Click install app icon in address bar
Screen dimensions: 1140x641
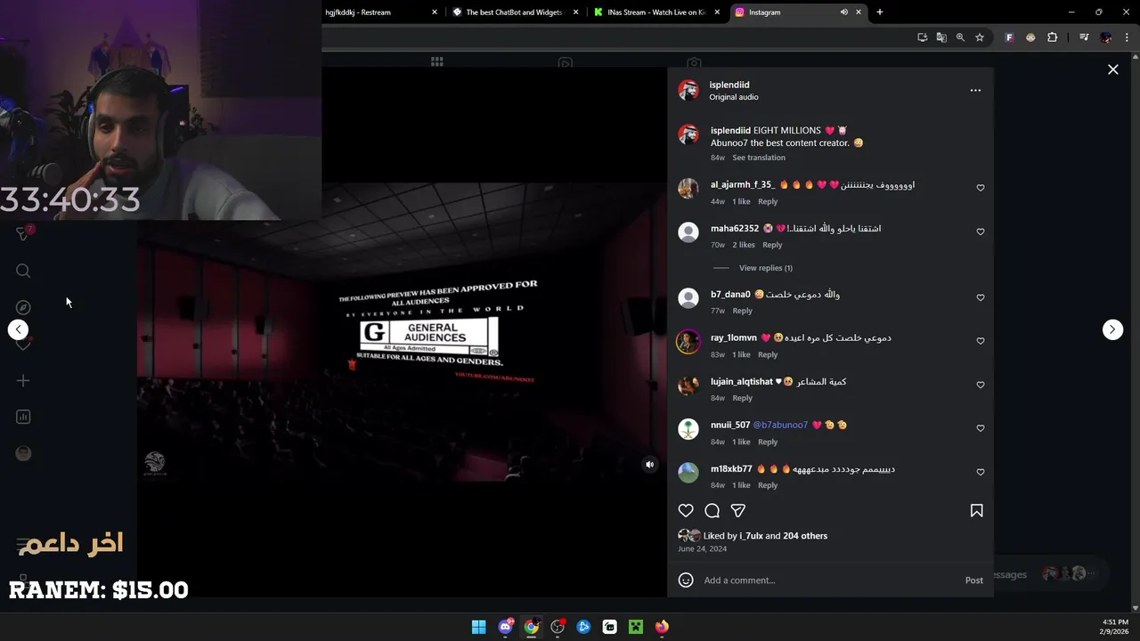[x=923, y=37]
